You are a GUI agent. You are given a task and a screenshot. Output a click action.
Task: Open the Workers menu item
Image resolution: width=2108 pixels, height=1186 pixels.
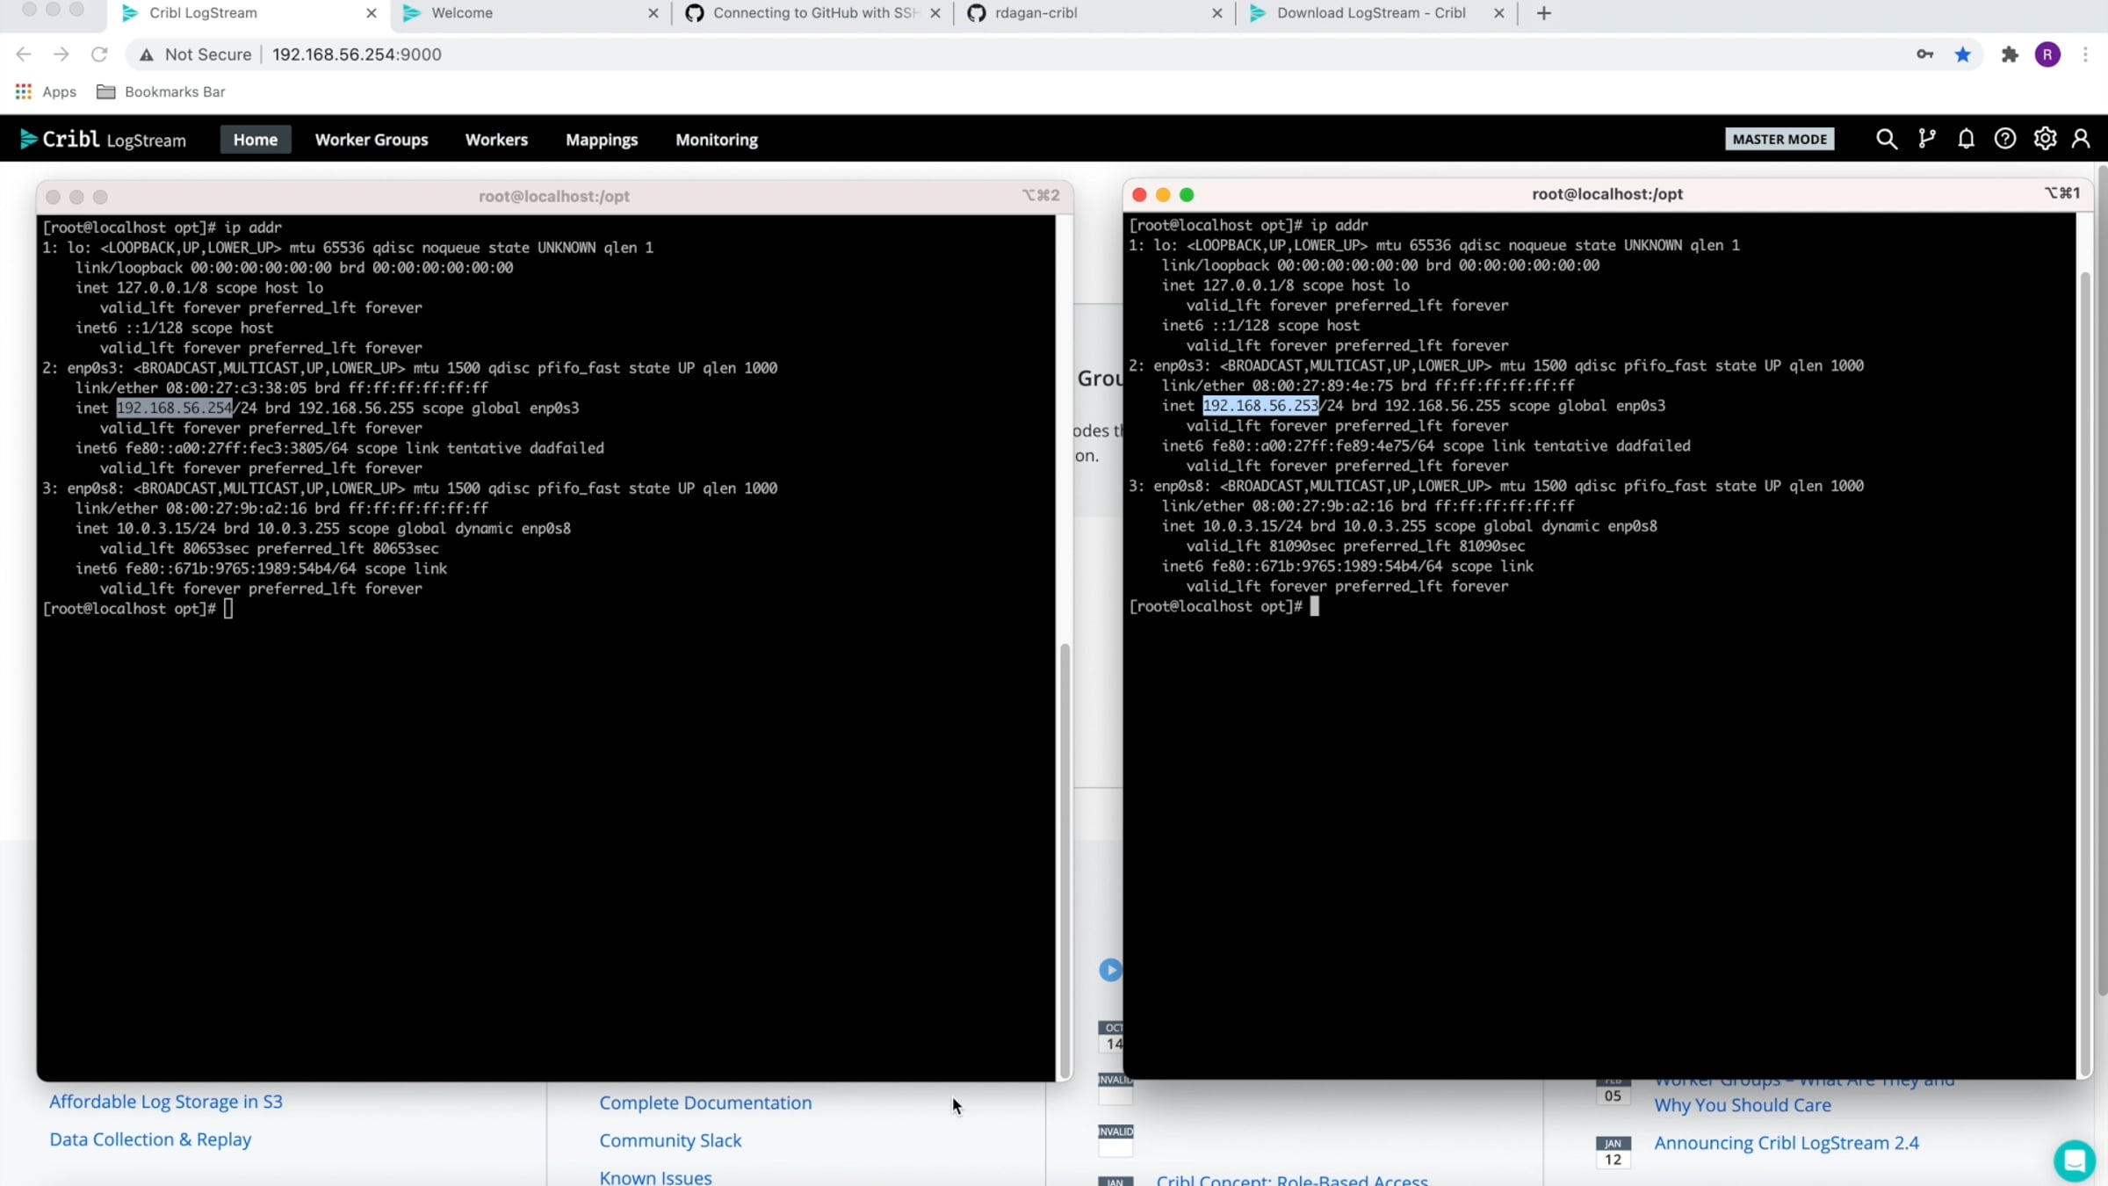tap(496, 139)
